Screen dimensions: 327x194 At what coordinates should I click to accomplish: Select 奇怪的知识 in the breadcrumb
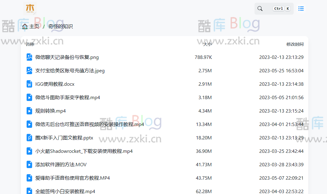60,26
